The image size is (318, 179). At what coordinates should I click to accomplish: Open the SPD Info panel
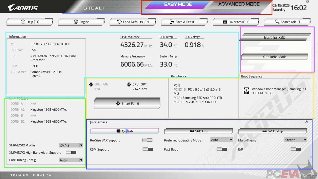(198, 131)
